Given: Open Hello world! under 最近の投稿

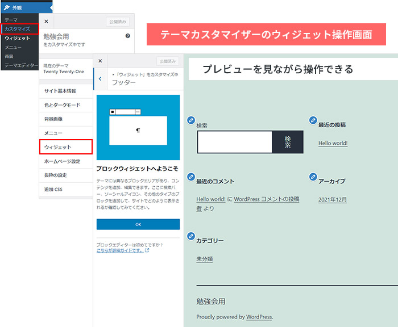Looking at the screenshot, I should click(333, 143).
